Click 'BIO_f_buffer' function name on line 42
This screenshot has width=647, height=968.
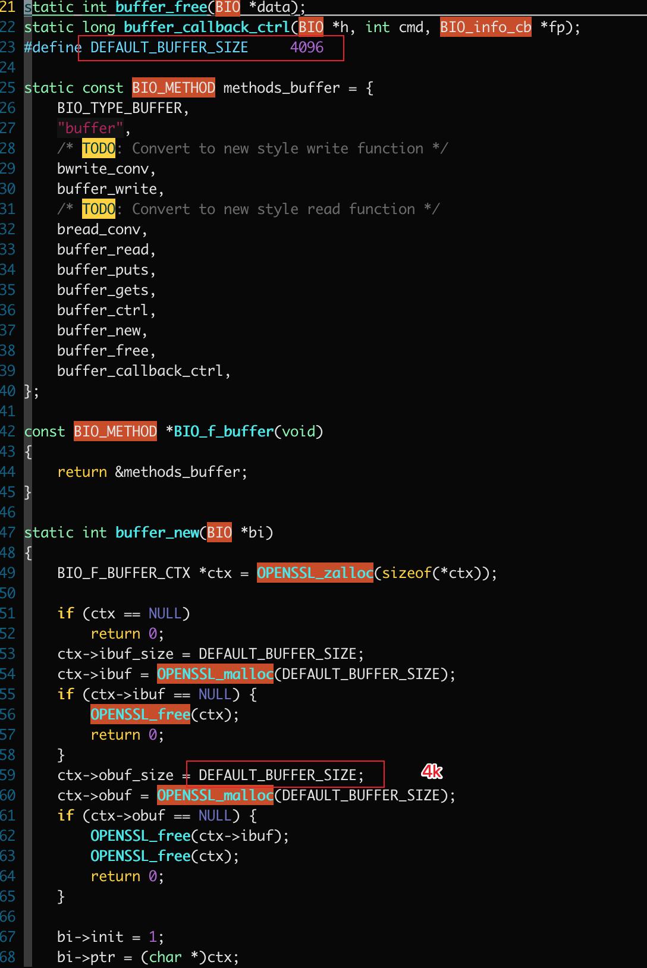223,432
